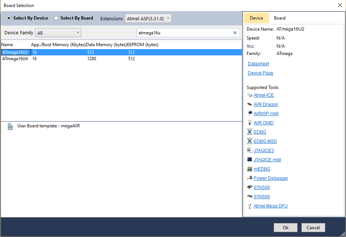The image size is (346, 237).
Task: Open the AVR ONE! link
Action: coord(264,123)
